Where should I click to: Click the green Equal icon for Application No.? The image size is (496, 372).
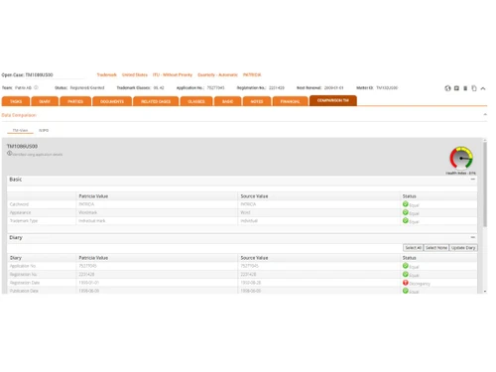(x=406, y=266)
